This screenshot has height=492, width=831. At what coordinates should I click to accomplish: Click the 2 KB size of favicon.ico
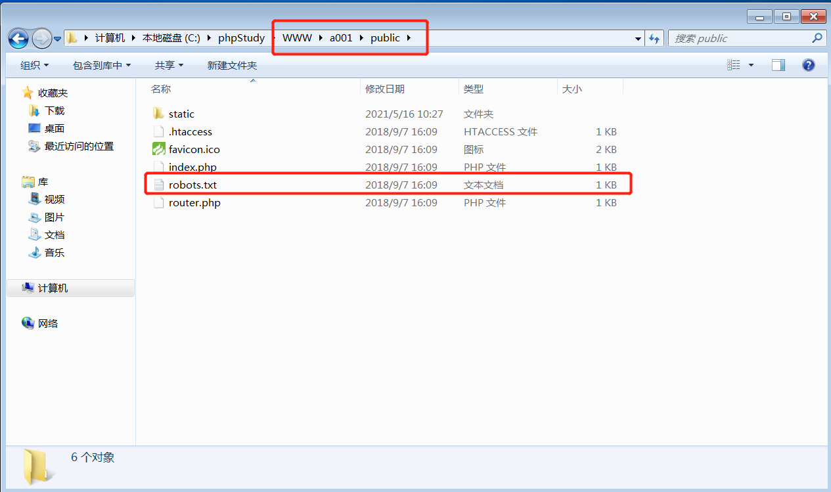tap(606, 149)
